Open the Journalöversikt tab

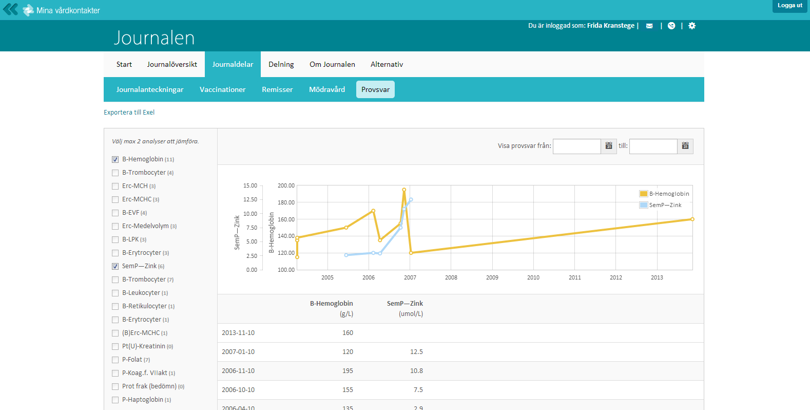coord(172,64)
